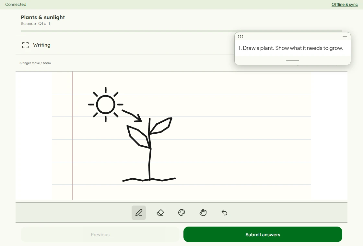Undo the last stroke
This screenshot has height=246, width=363.
coord(225,212)
